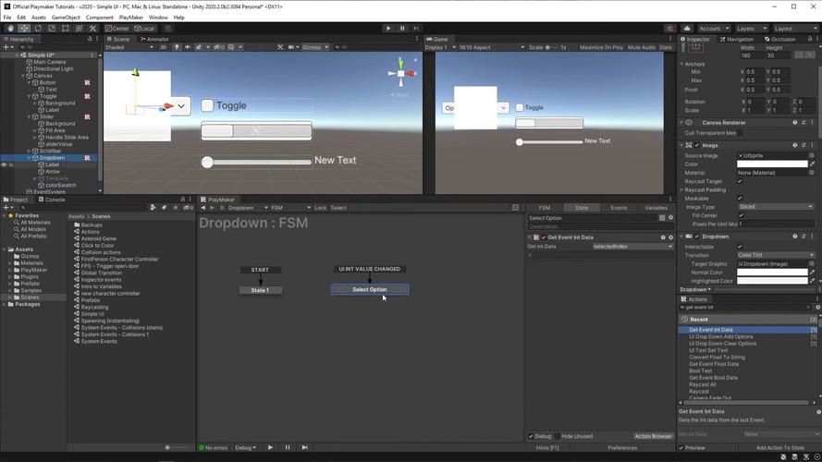Select the Move tool in the toolbar
The height and width of the screenshot is (462, 822).
tap(24, 29)
